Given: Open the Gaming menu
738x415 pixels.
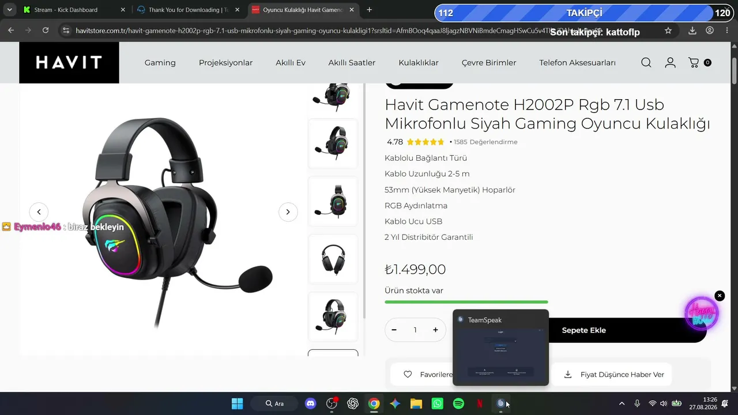Looking at the screenshot, I should point(160,63).
